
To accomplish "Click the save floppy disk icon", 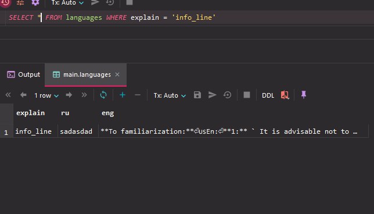I will (197, 95).
